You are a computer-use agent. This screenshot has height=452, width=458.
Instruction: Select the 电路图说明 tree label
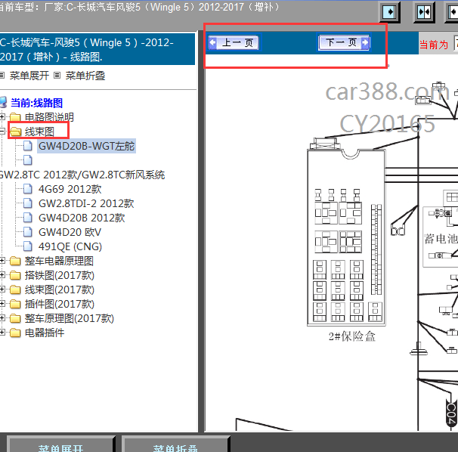click(49, 117)
